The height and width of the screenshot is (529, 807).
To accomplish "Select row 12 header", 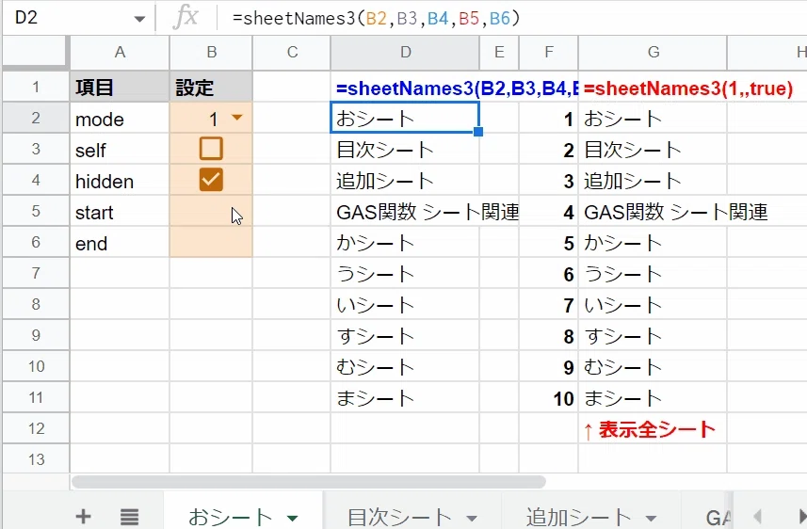I will pos(36,428).
